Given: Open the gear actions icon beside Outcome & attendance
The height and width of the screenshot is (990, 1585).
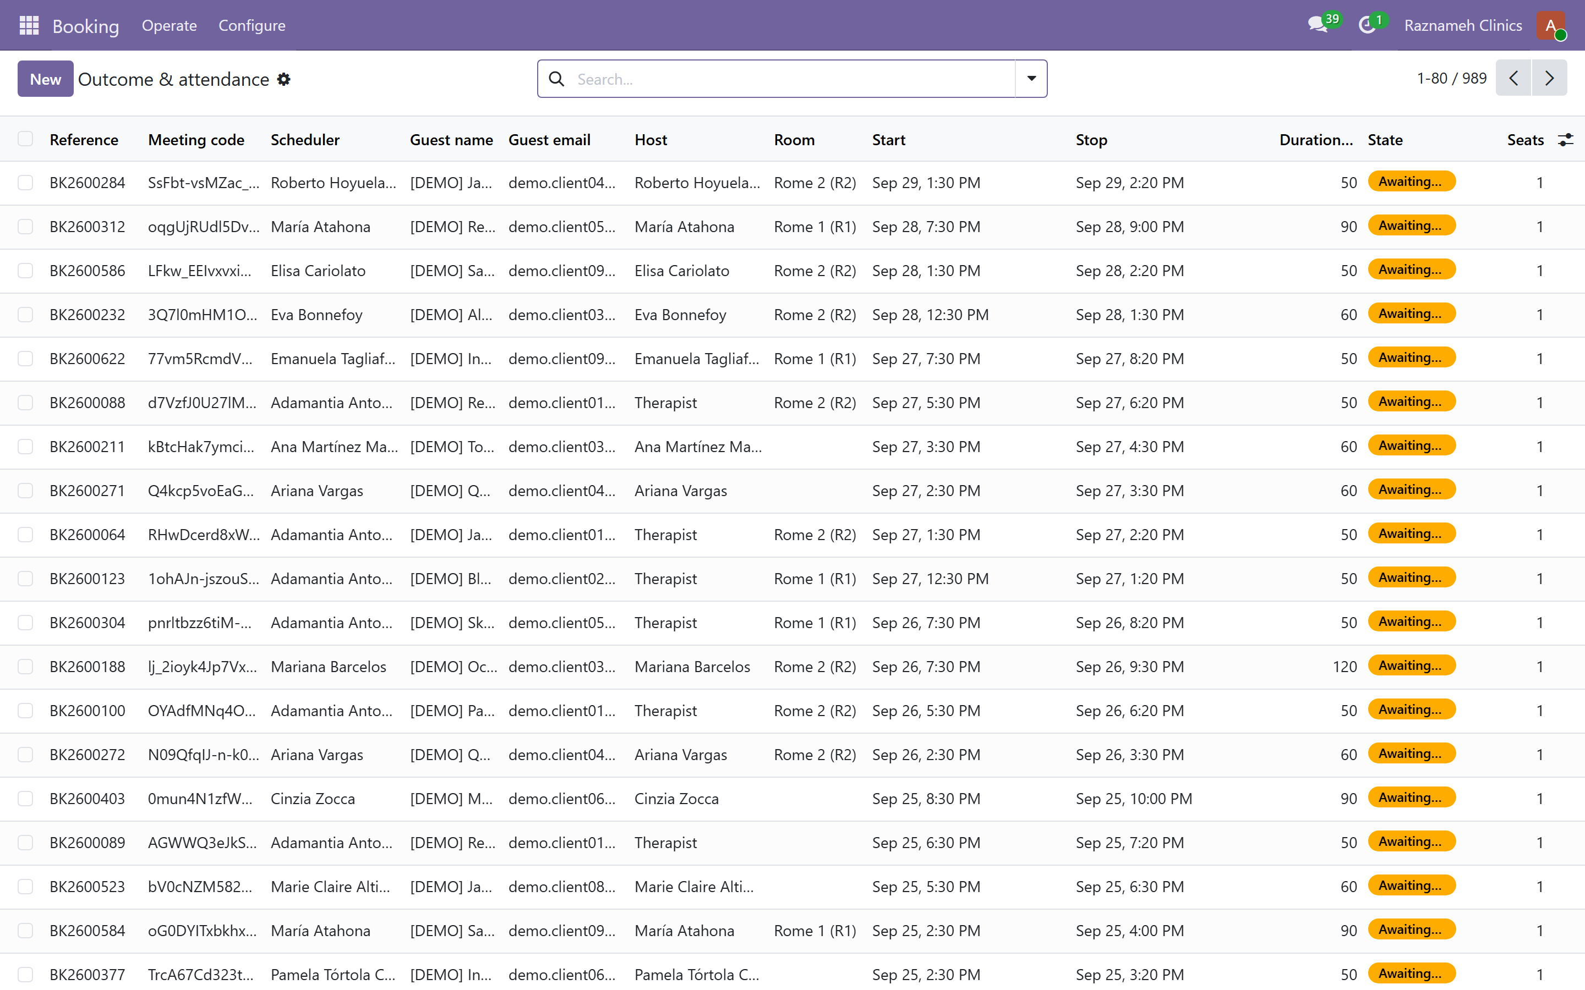Looking at the screenshot, I should point(283,79).
